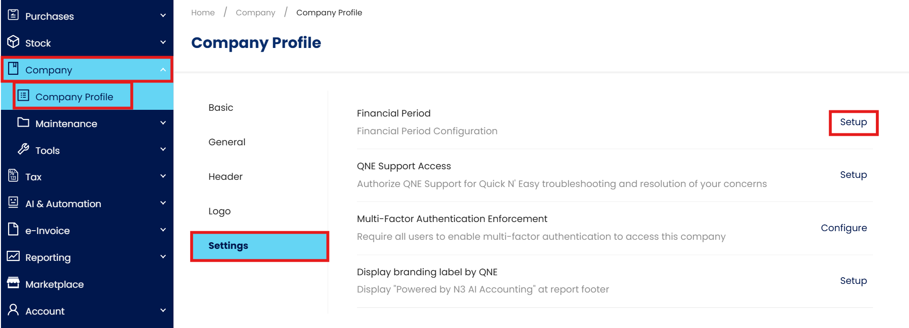909x328 pixels.
Task: Click the Maintenance folder icon
Action: click(23, 123)
